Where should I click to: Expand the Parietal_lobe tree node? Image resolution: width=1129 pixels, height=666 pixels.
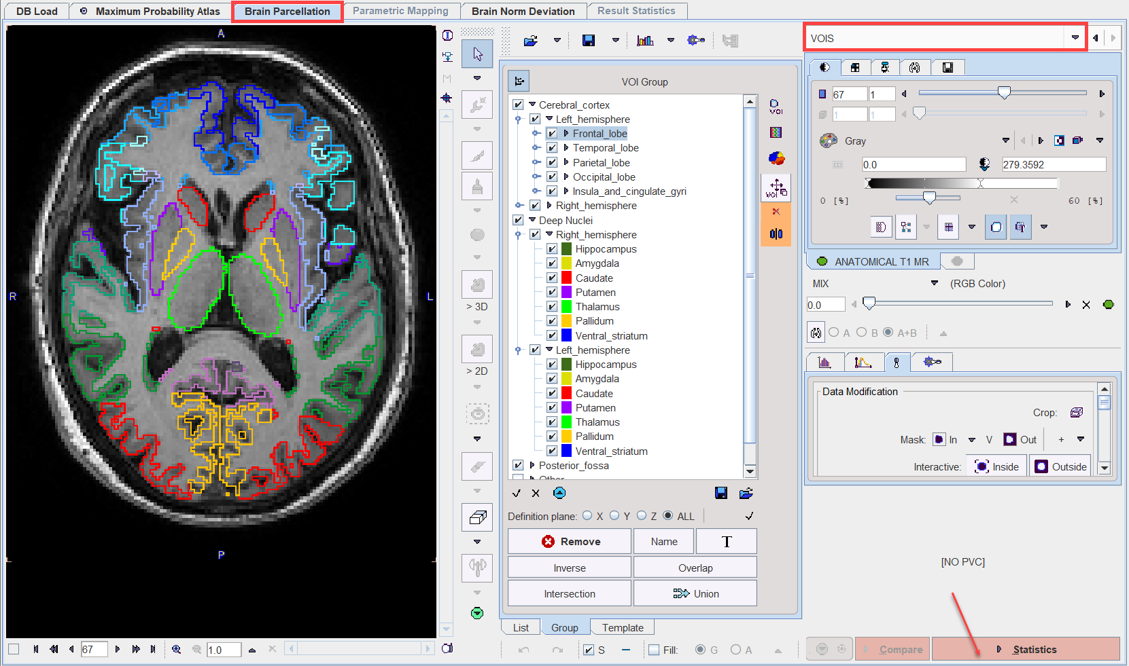[566, 162]
